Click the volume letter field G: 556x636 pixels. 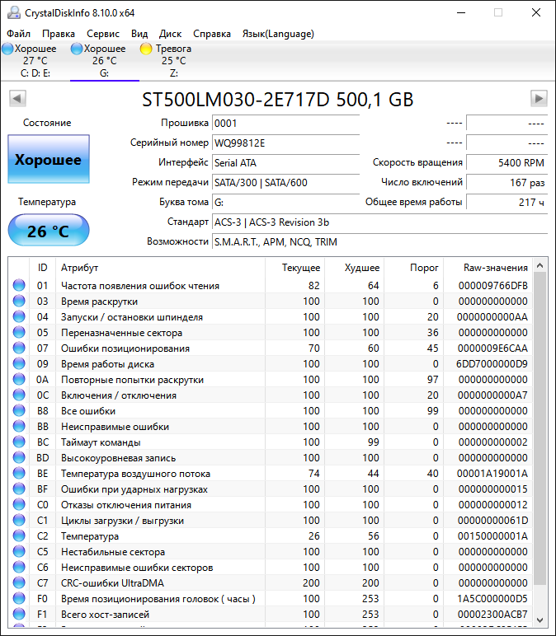[x=286, y=202]
